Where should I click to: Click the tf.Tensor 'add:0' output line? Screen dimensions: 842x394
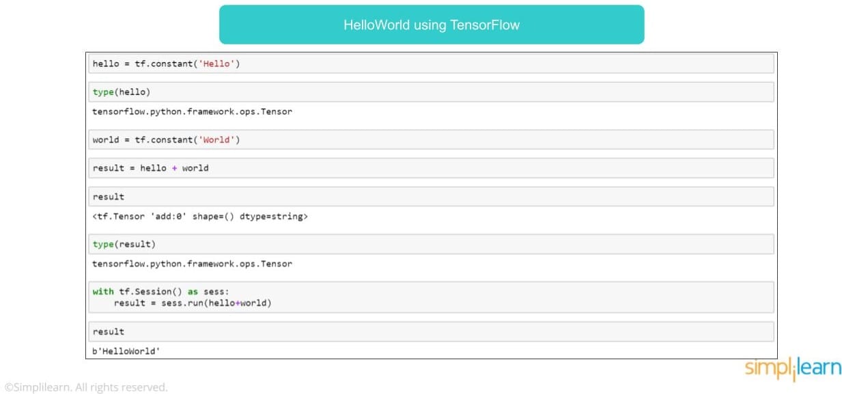click(x=200, y=217)
